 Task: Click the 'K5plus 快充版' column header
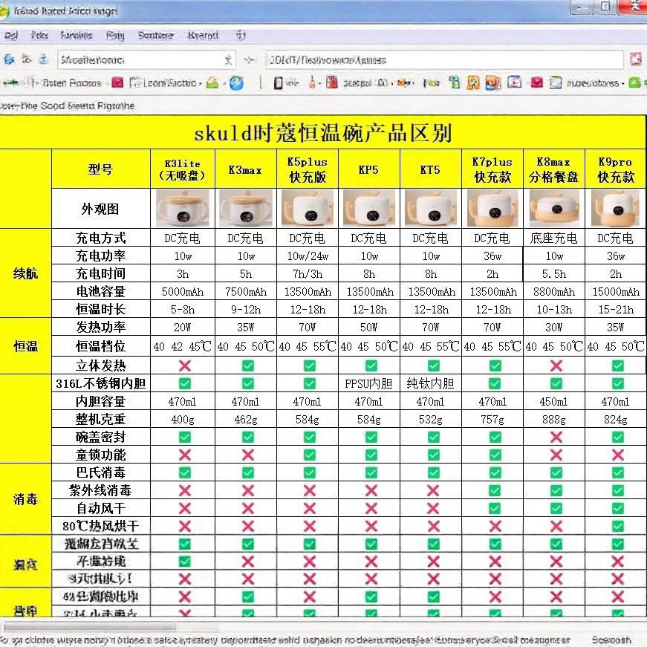click(x=308, y=169)
